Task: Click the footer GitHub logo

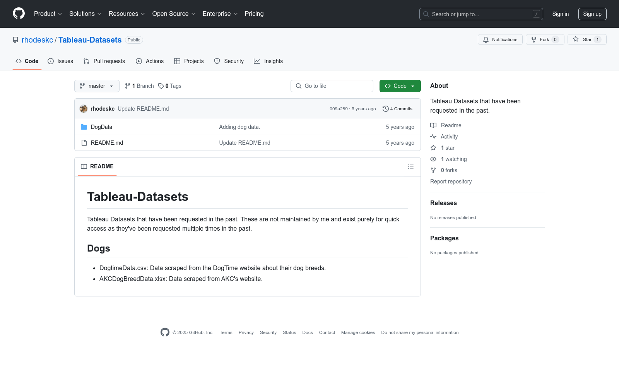Action: pyautogui.click(x=165, y=332)
